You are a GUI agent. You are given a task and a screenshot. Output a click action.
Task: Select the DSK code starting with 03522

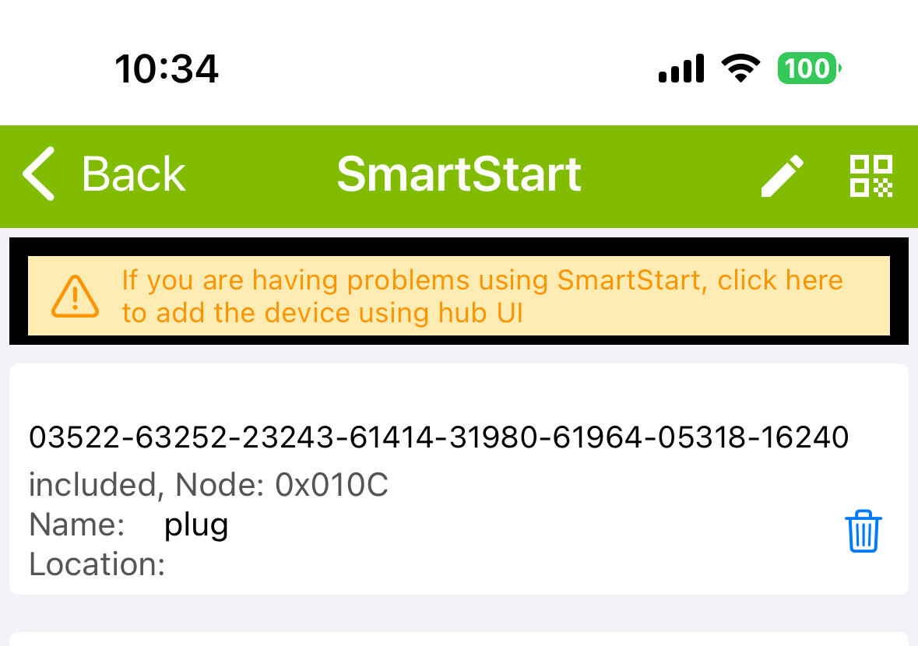[438, 438]
